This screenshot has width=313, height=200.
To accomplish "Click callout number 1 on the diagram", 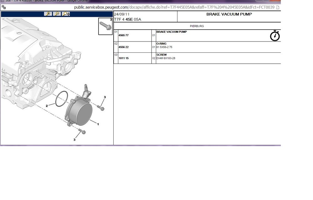I will [x=98, y=124].
